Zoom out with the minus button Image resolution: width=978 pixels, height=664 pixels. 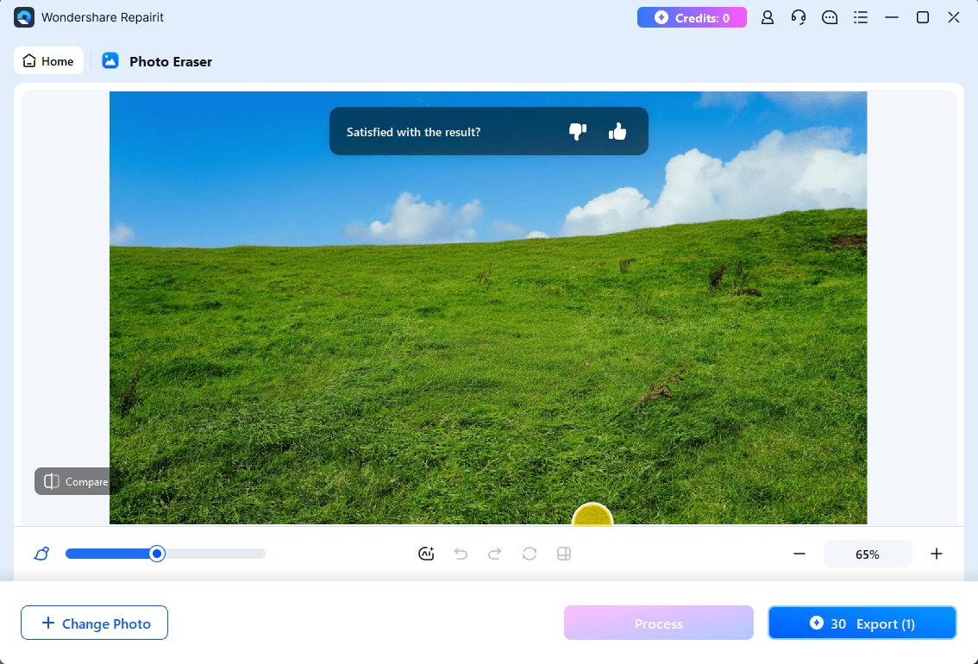coord(799,554)
